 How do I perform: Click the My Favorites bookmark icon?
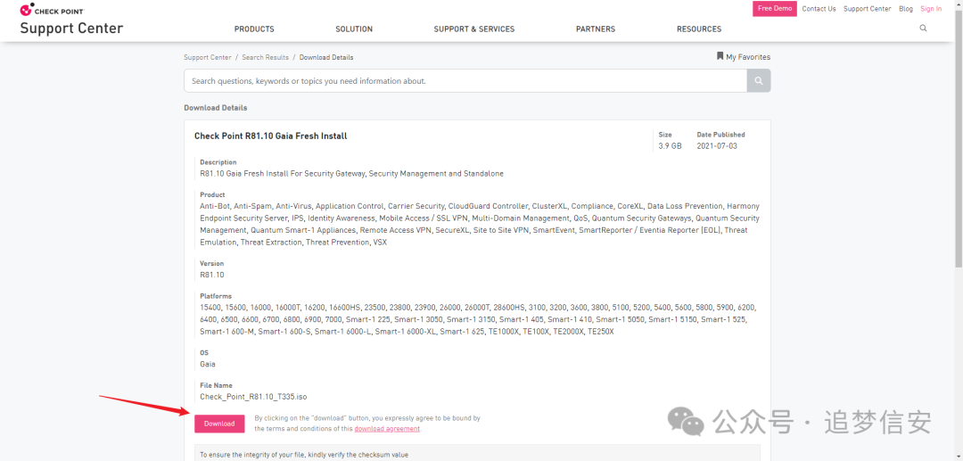point(720,56)
